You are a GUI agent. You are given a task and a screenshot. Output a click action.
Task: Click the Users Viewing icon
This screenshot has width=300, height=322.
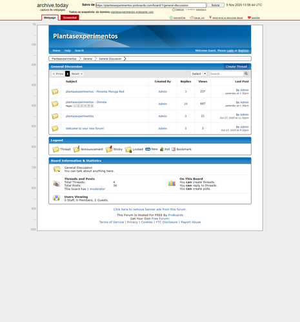(x=57, y=198)
